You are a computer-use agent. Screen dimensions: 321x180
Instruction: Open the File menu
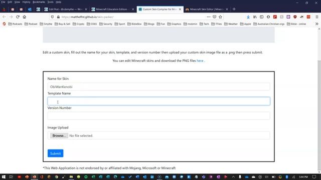3,2
